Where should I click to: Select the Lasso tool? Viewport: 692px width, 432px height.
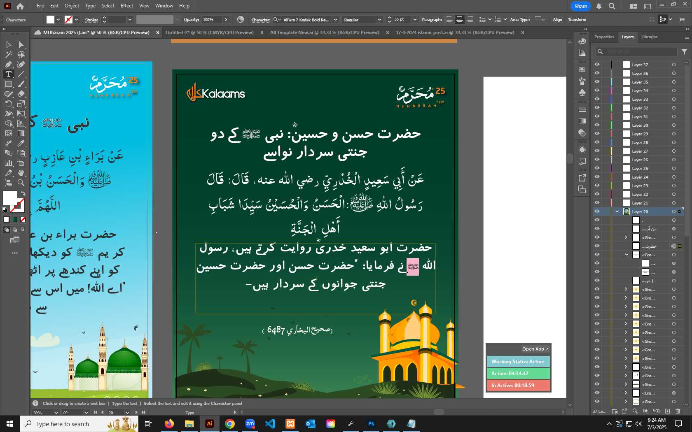tap(21, 54)
